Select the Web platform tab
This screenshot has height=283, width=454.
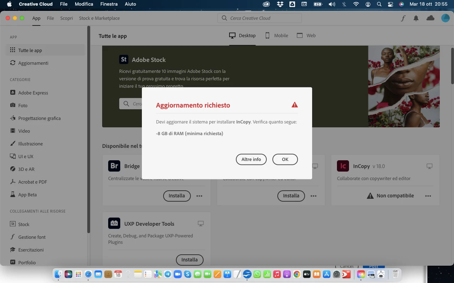point(306,35)
